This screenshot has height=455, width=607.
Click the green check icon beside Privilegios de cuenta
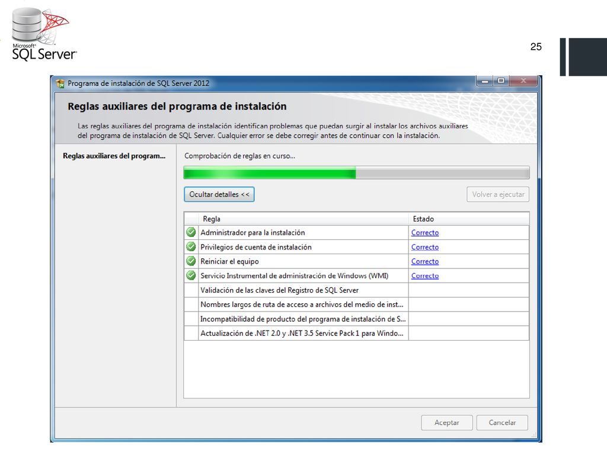(x=191, y=246)
